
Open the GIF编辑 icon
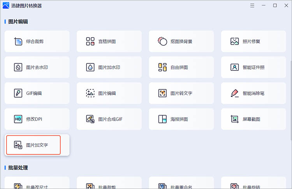point(18,93)
